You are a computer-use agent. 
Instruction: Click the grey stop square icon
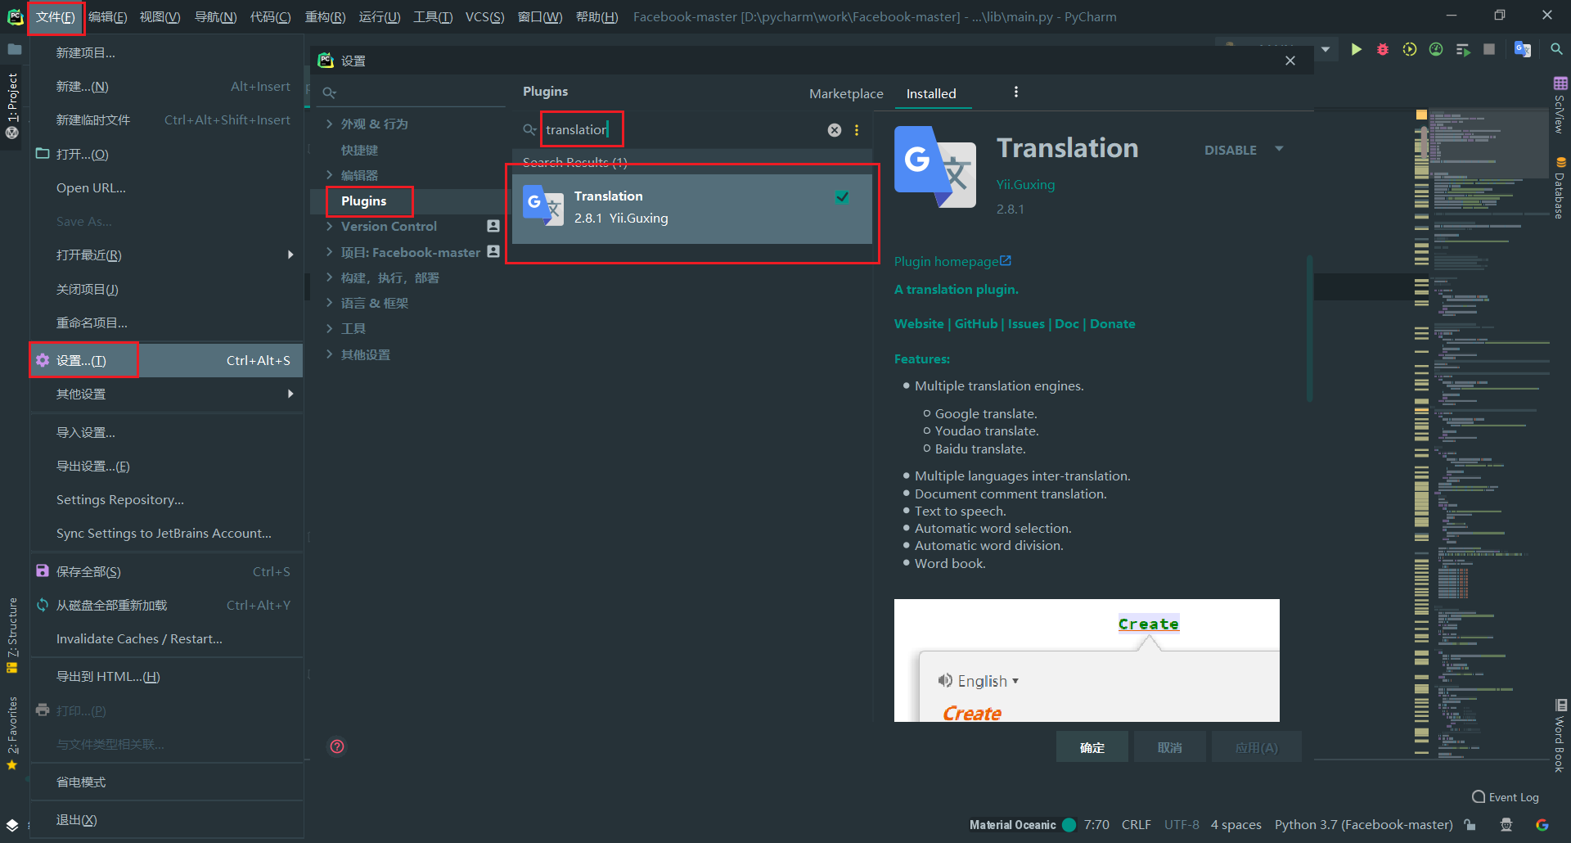pos(1489,50)
